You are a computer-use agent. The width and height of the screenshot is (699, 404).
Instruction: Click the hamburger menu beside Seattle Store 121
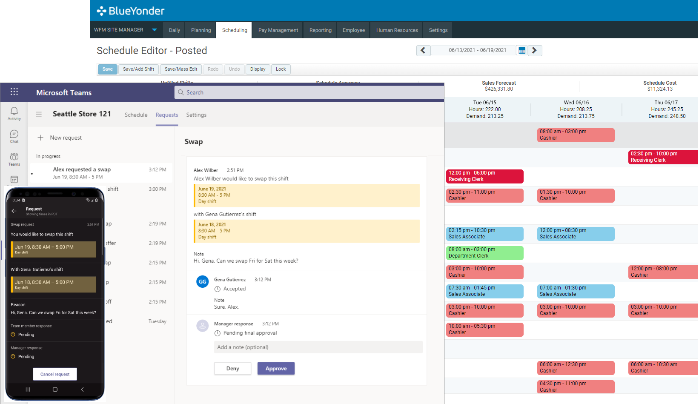(x=39, y=114)
